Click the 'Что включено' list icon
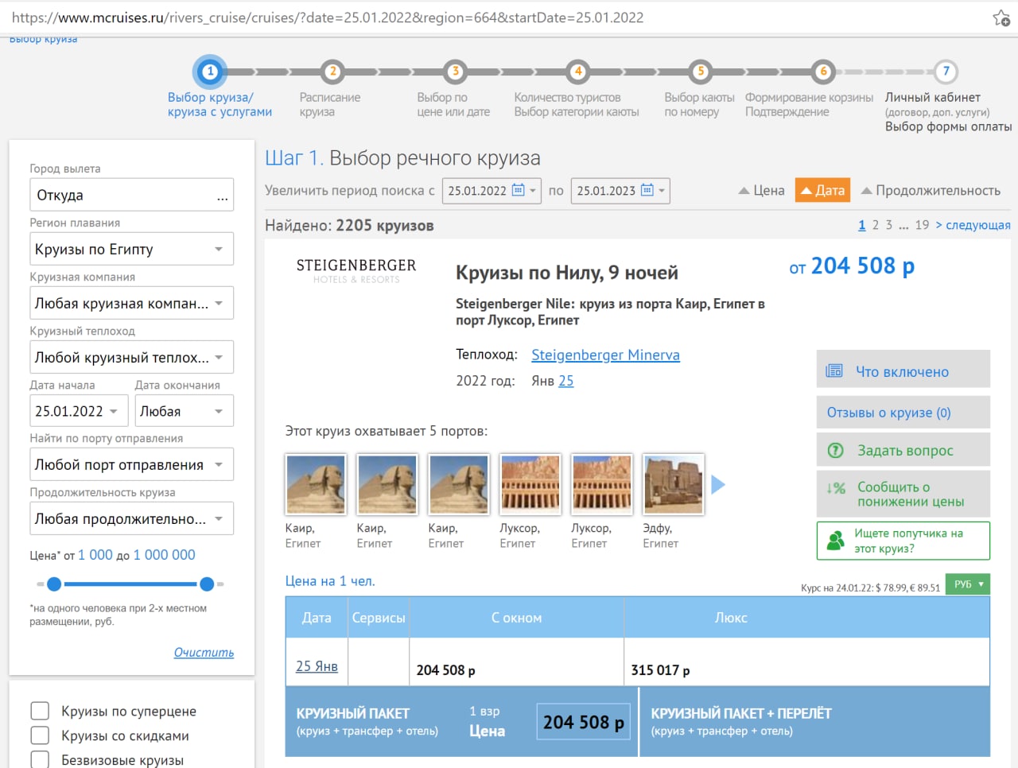This screenshot has height=768, width=1018. click(834, 370)
